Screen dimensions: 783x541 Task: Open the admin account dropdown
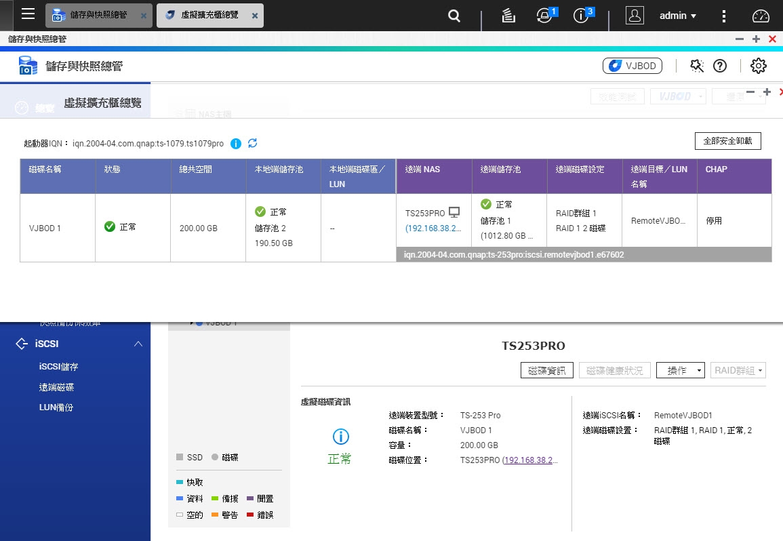(678, 16)
